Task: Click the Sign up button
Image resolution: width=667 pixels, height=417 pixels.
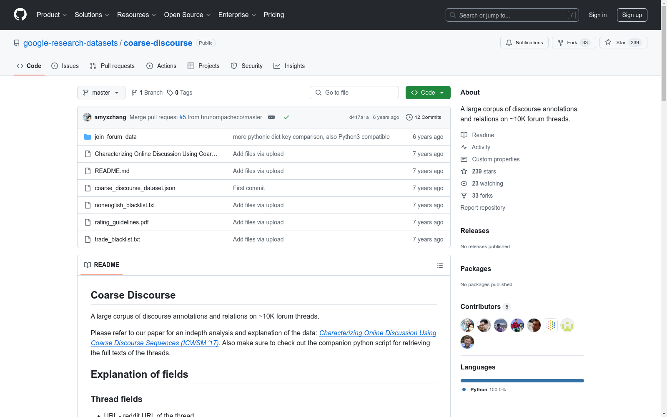Action: tap(632, 15)
